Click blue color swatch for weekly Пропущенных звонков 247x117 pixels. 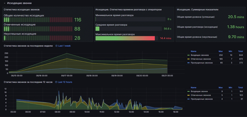tap(188, 63)
